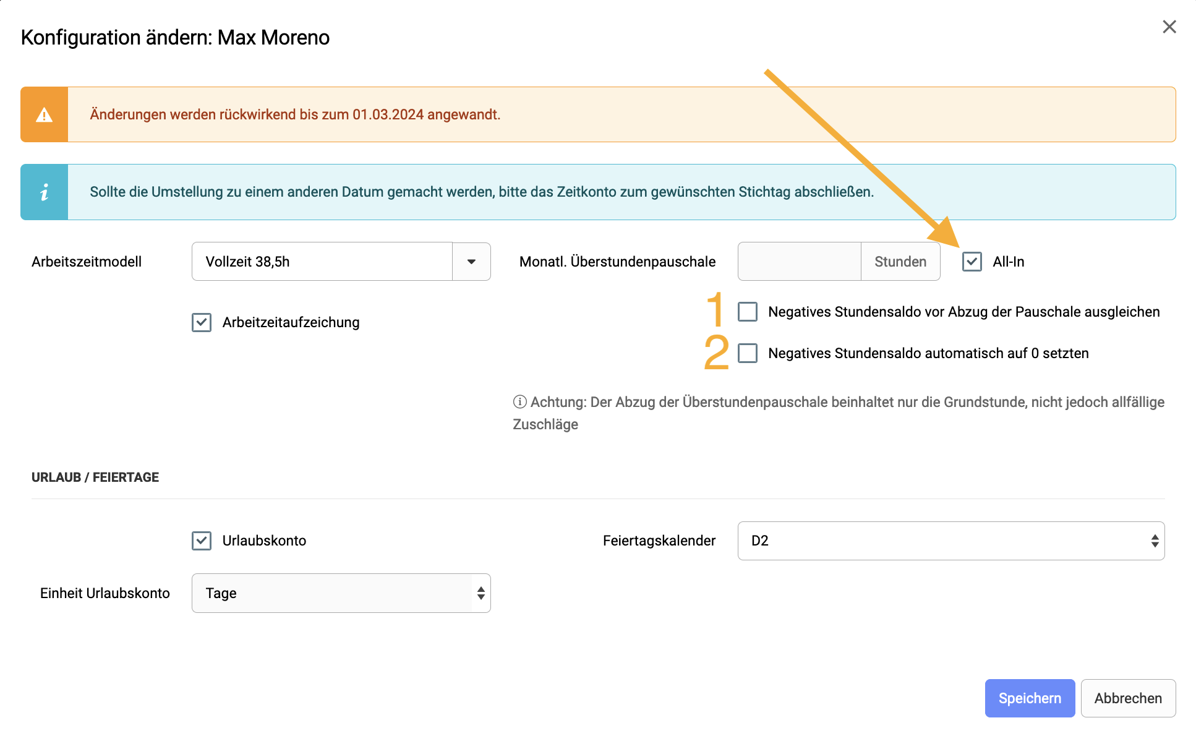1196x736 pixels.
Task: Click the Stunden unit label
Action: [x=900, y=262]
